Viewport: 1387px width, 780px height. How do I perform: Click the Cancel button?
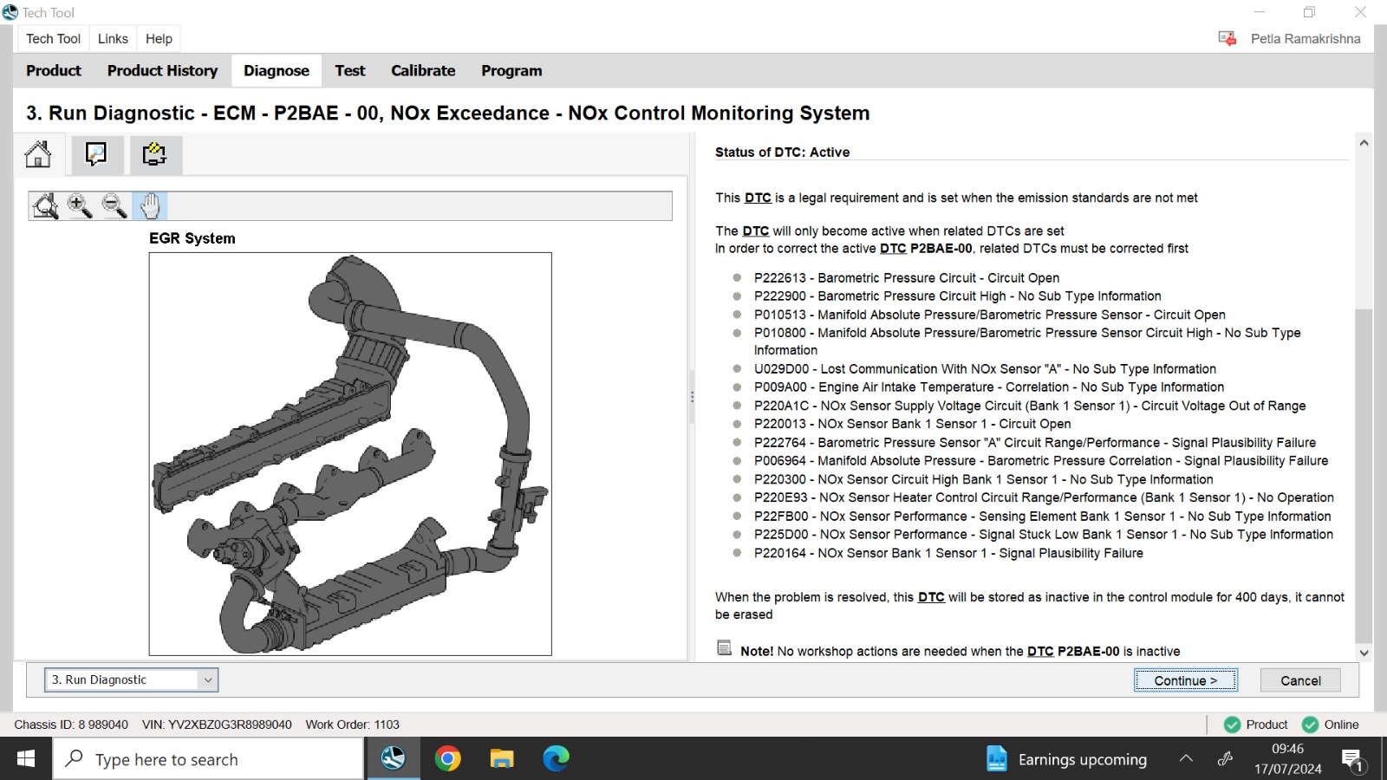pos(1300,680)
